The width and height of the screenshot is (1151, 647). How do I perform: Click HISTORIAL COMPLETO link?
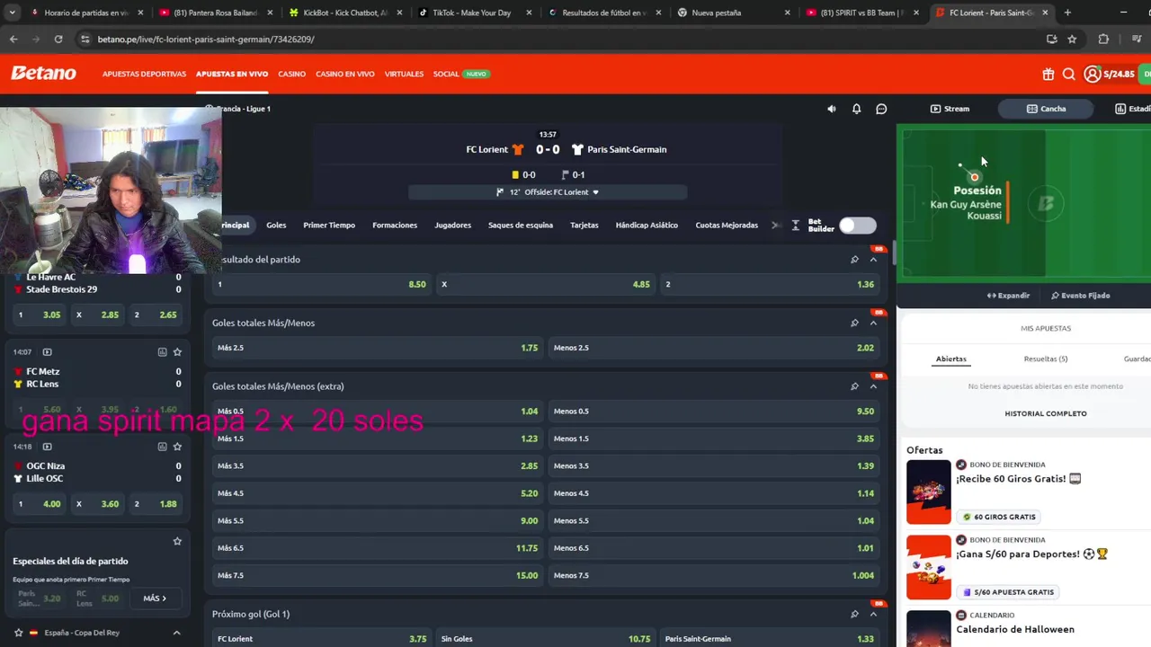click(1046, 413)
